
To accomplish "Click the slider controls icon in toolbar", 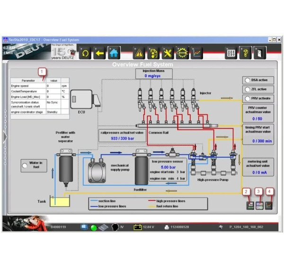I will pos(231,52).
